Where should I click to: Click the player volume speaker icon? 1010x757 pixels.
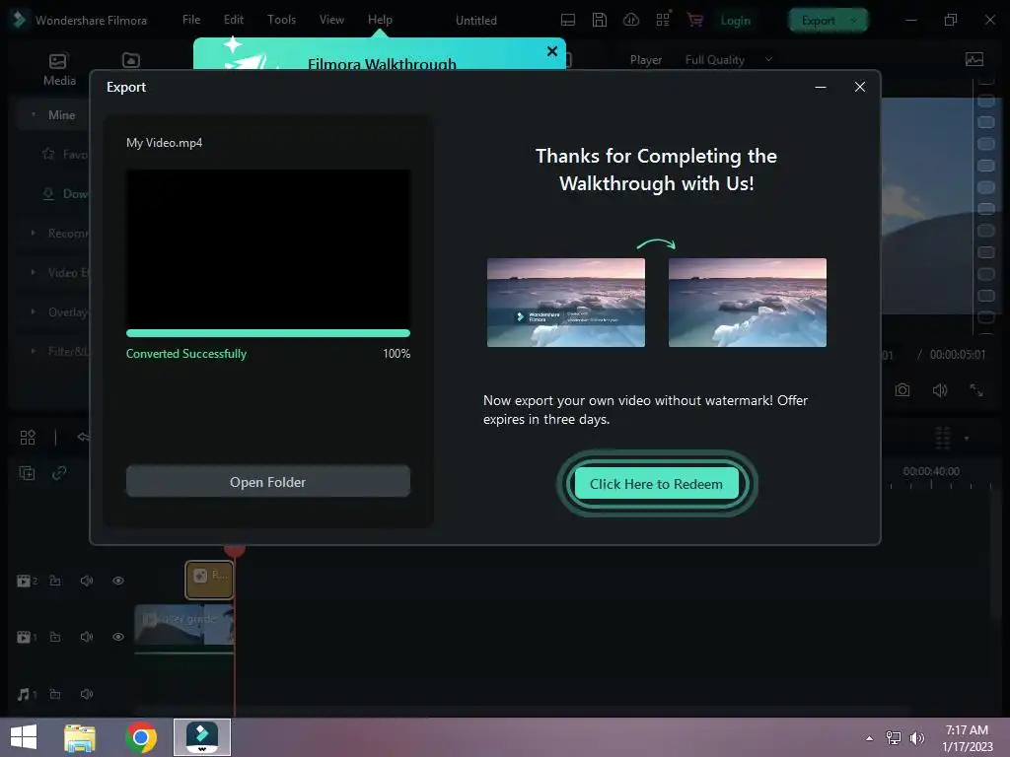tap(940, 390)
